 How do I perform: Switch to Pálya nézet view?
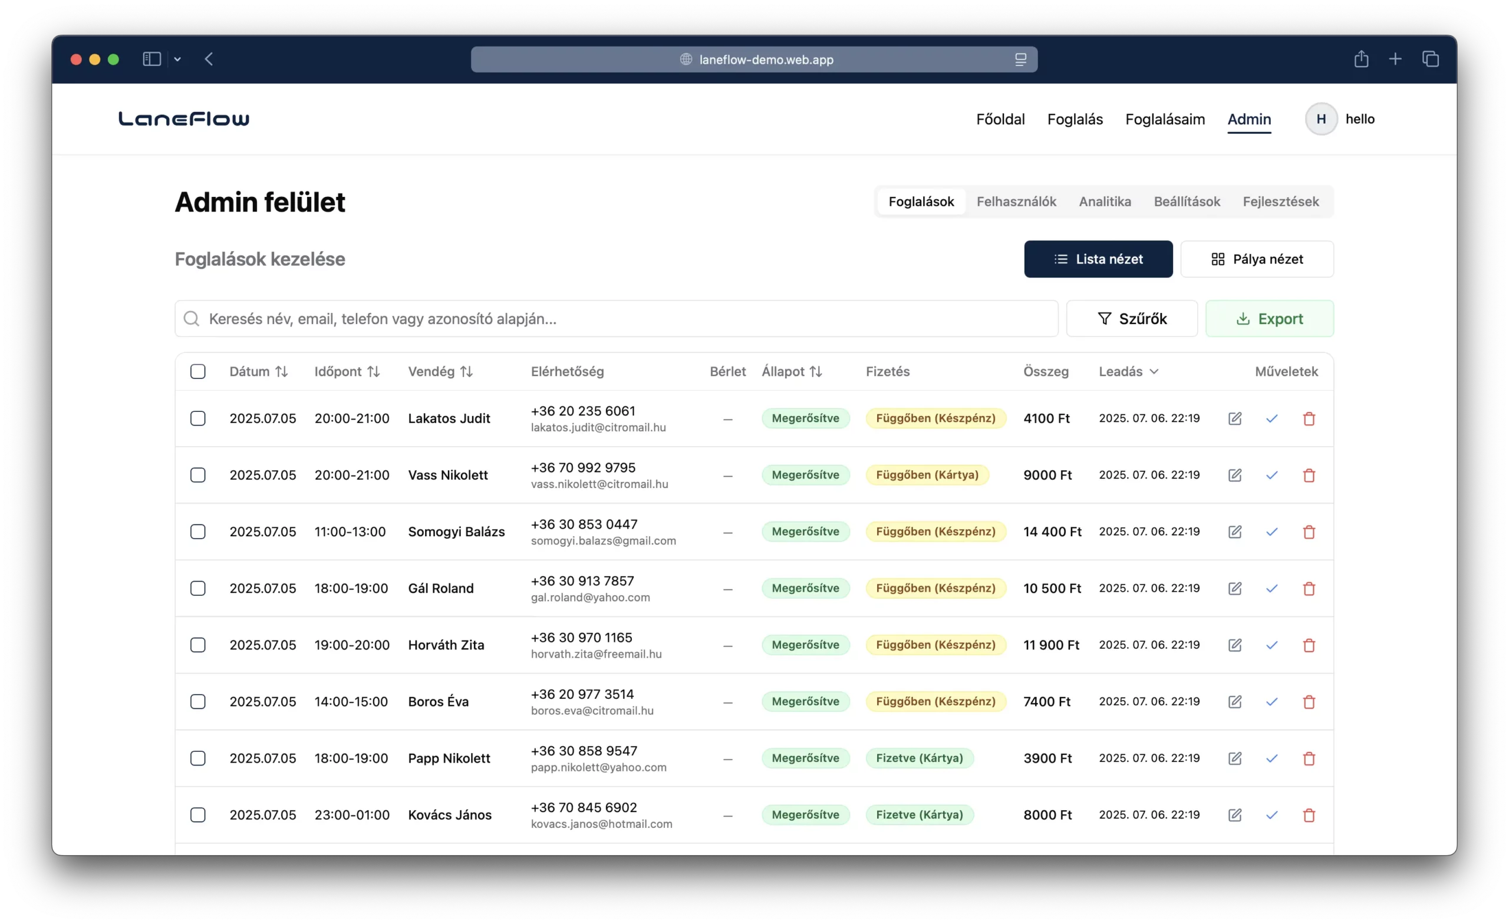[x=1256, y=260]
